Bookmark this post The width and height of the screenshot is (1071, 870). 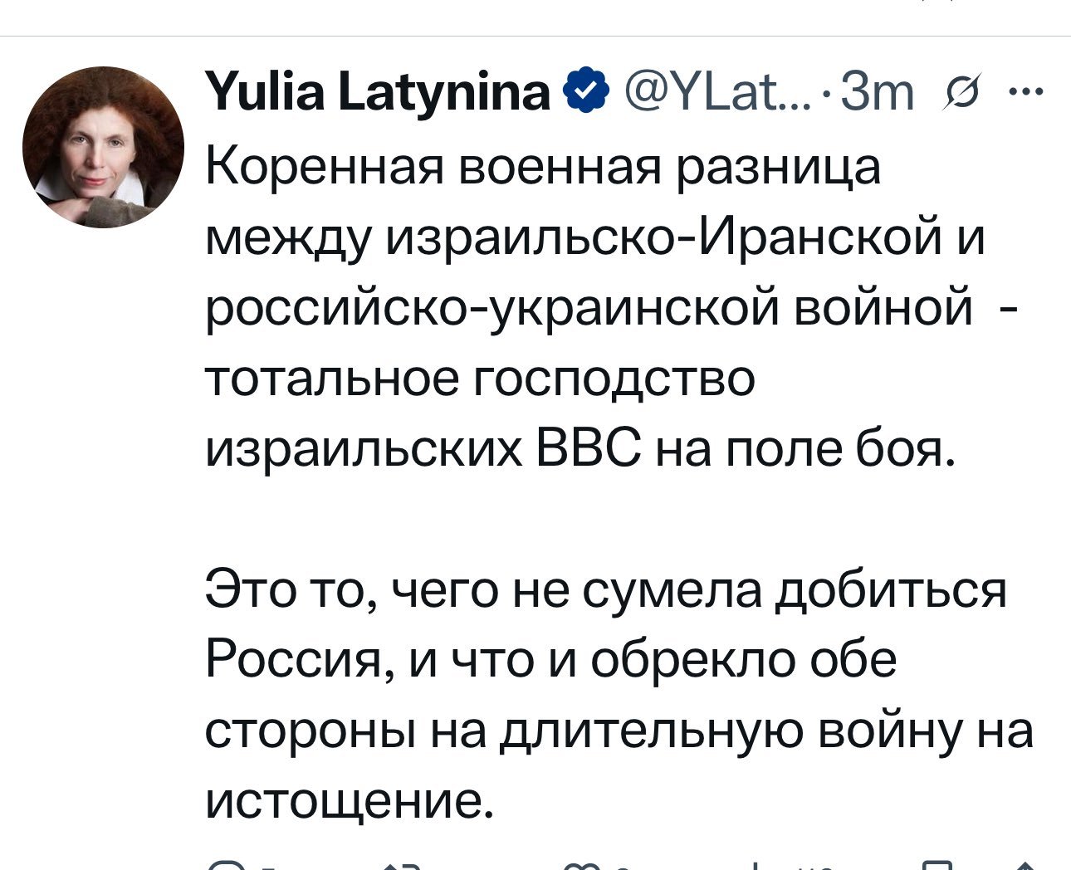pos(937,866)
